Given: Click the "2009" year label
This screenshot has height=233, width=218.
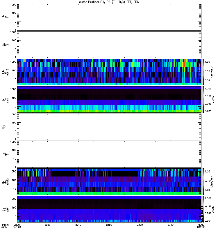Looking at the screenshot, I should [x=4, y=227].
